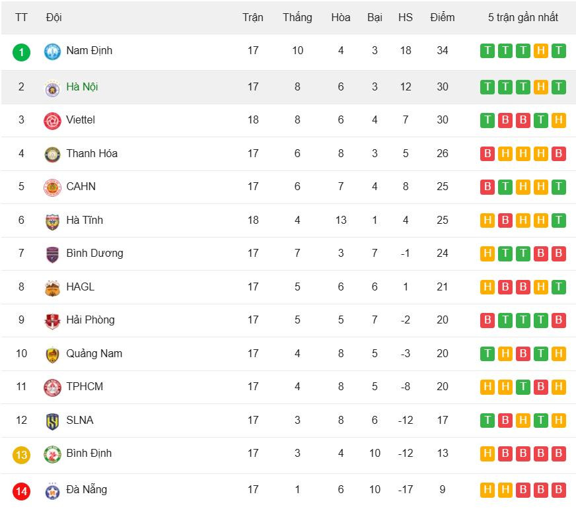
Task: Click the Điểm column header
Action: [442, 17]
